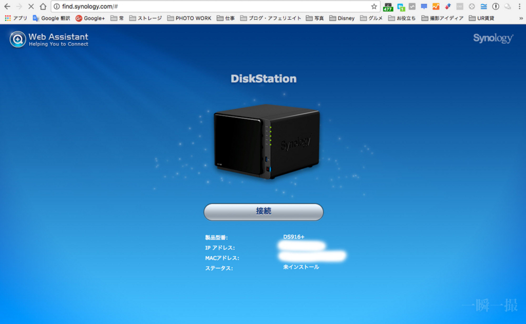Click the browser forward arrow
526x324 pixels.
[x=19, y=6]
